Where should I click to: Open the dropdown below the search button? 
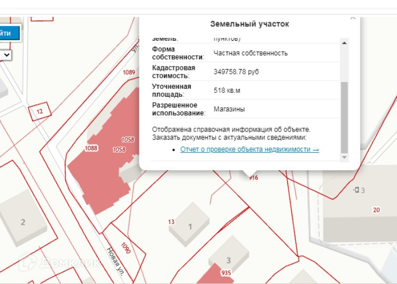(5, 55)
